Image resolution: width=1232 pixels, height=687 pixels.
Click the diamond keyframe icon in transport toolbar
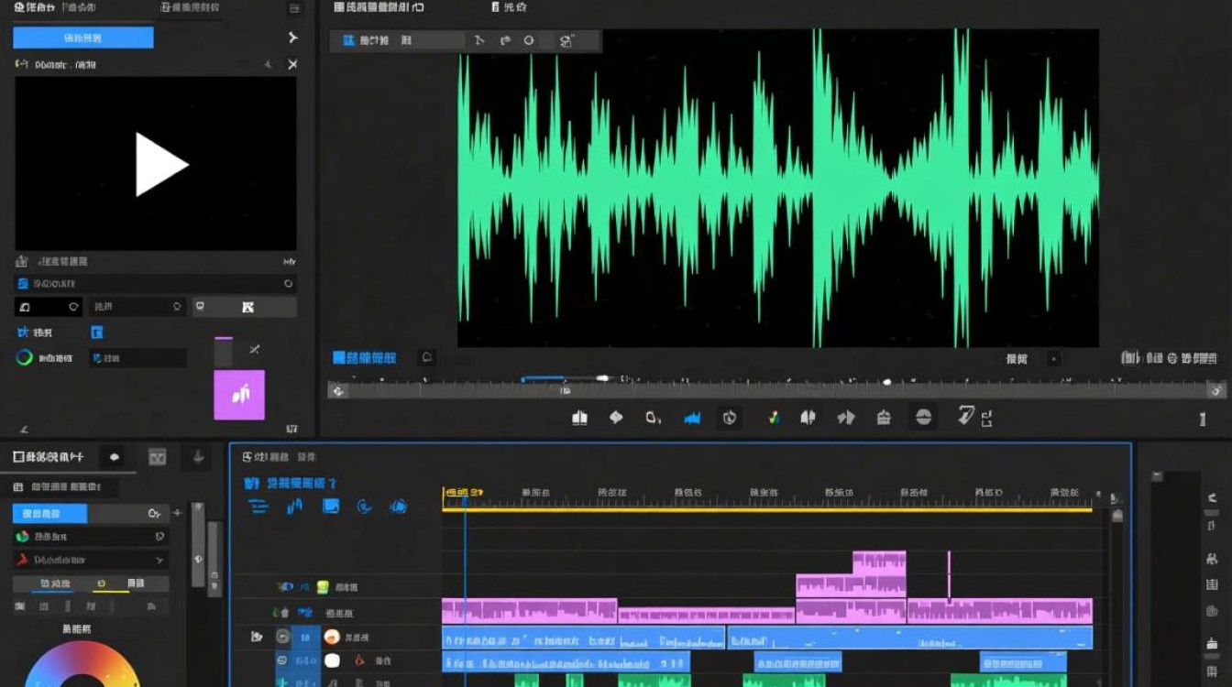(616, 418)
